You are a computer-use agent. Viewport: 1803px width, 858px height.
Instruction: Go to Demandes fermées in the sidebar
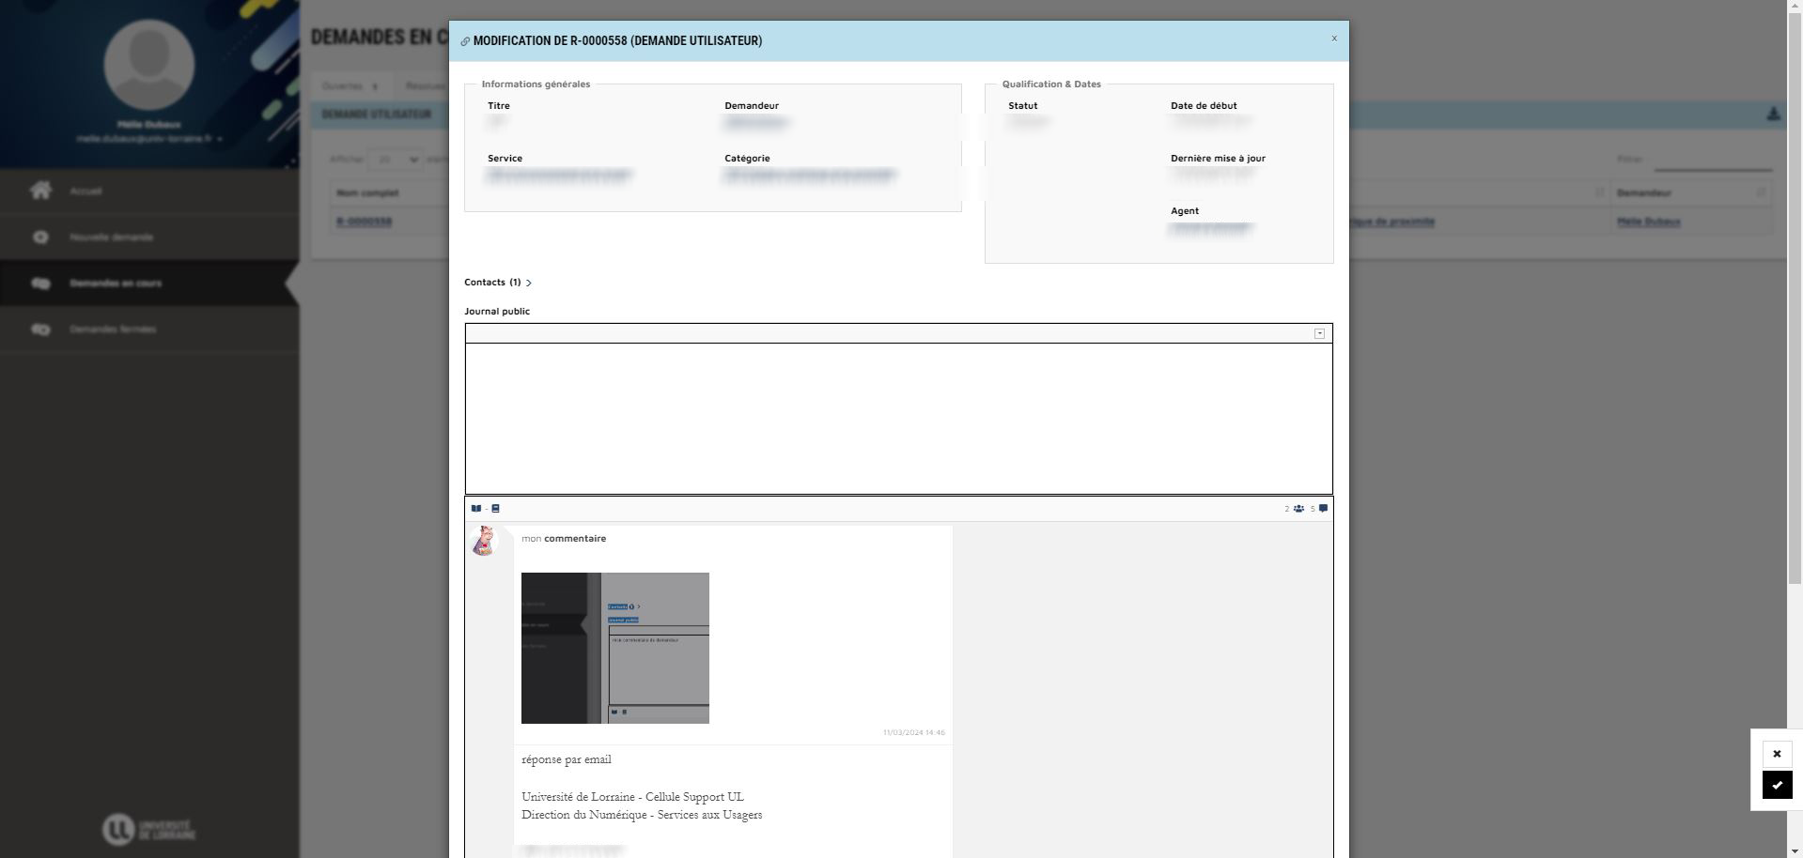(x=113, y=329)
